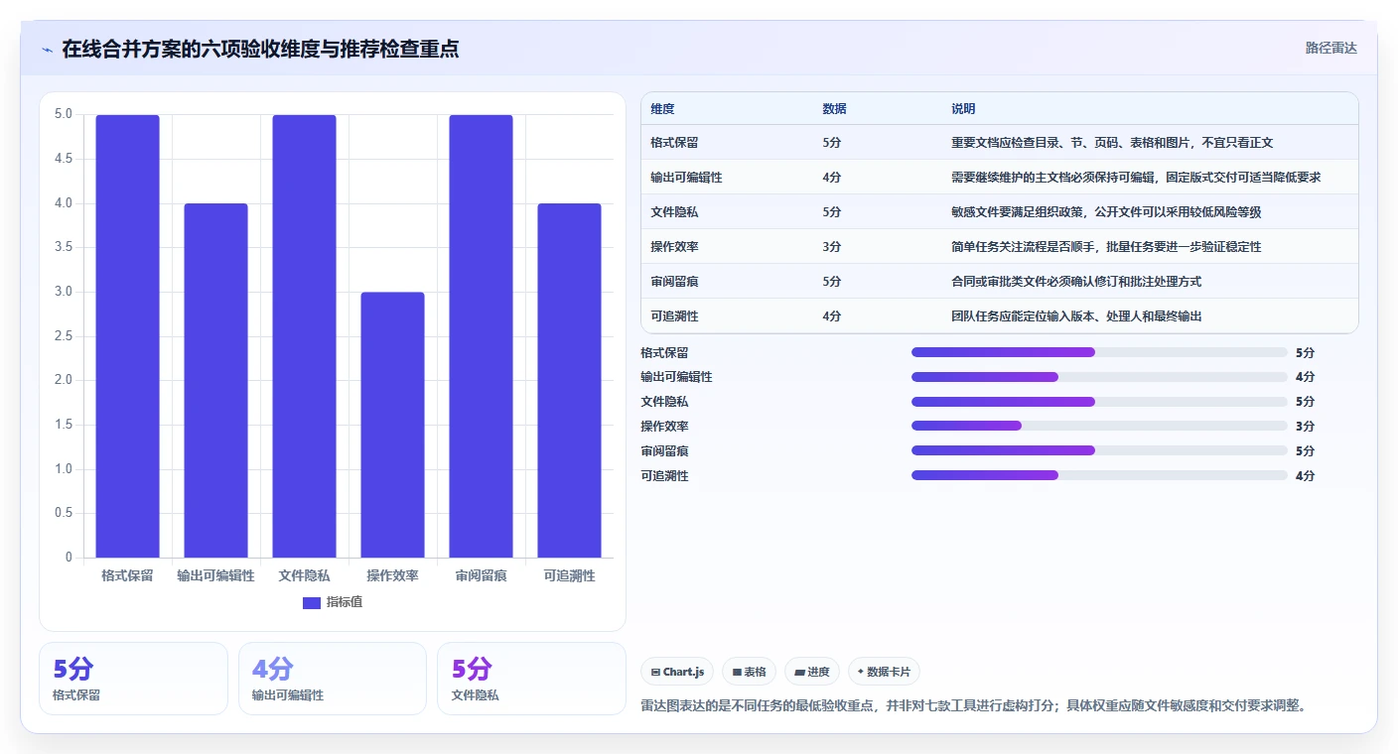
Task: Select the 操作效率 table row label
Action: 674,247
